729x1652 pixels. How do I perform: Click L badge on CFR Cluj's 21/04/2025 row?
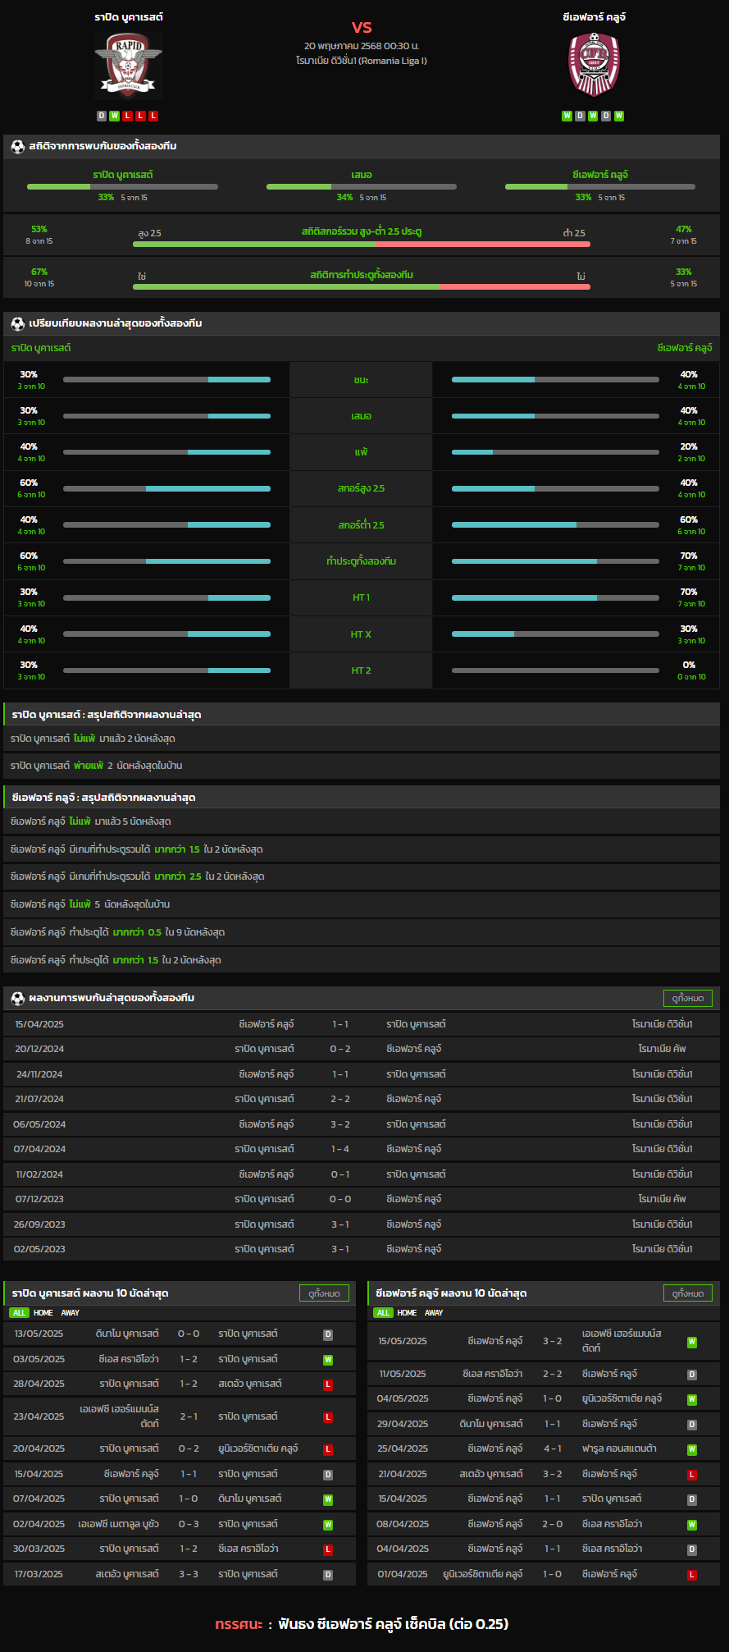point(692,1475)
